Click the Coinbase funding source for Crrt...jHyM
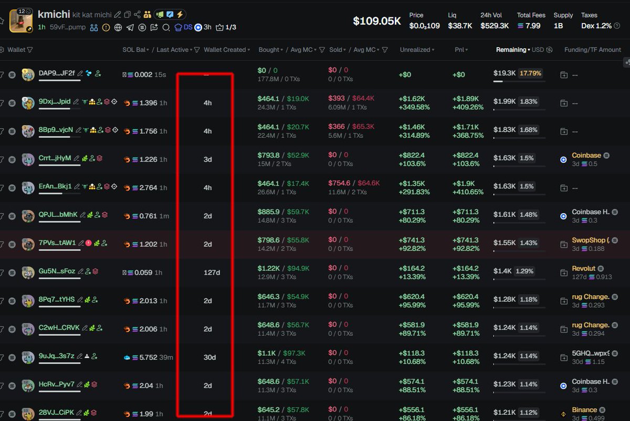The image size is (630, 421). 586,155
